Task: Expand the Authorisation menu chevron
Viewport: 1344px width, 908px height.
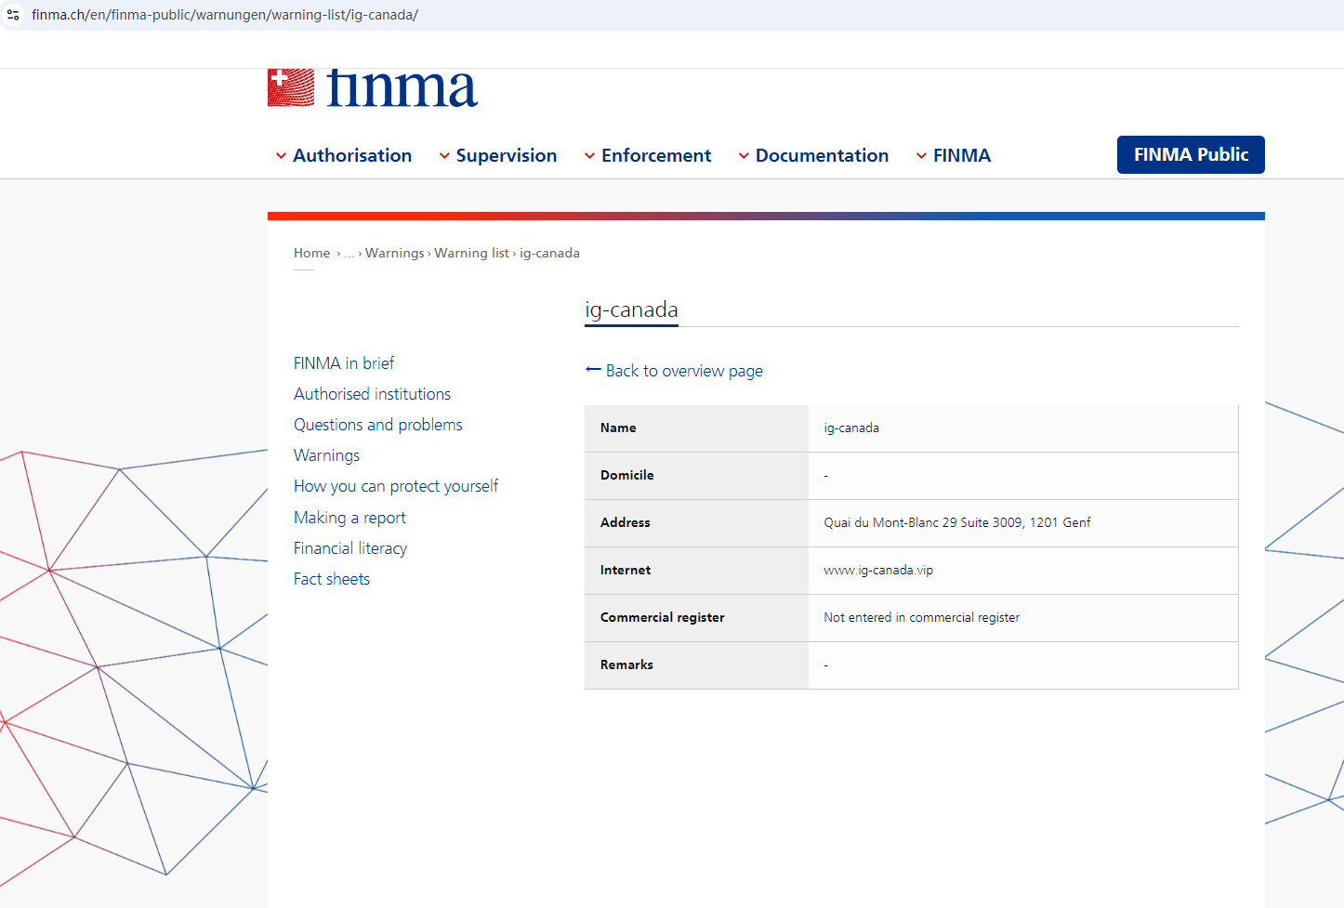Action: 281,156
